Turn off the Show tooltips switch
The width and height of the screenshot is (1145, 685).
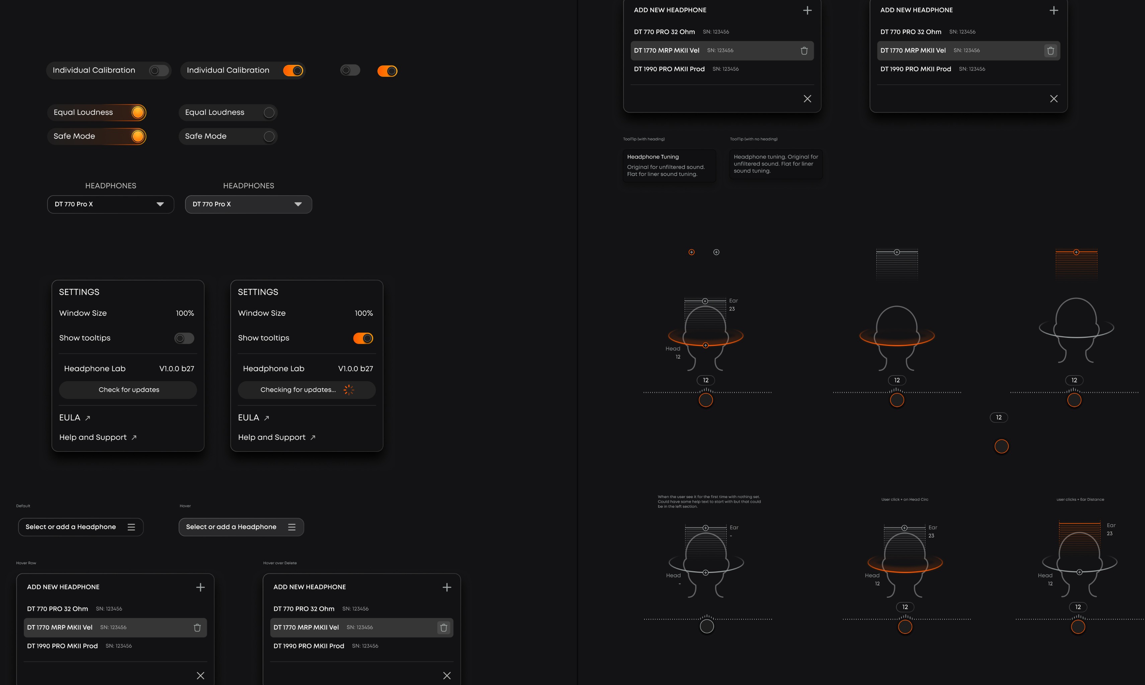tap(363, 338)
